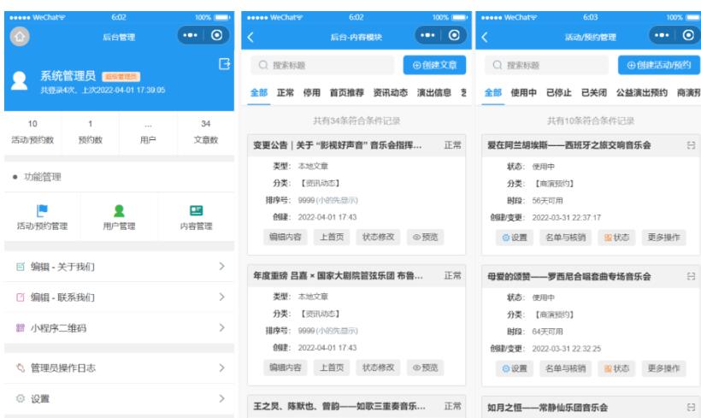Click search field in 活动/预约管理

point(547,65)
